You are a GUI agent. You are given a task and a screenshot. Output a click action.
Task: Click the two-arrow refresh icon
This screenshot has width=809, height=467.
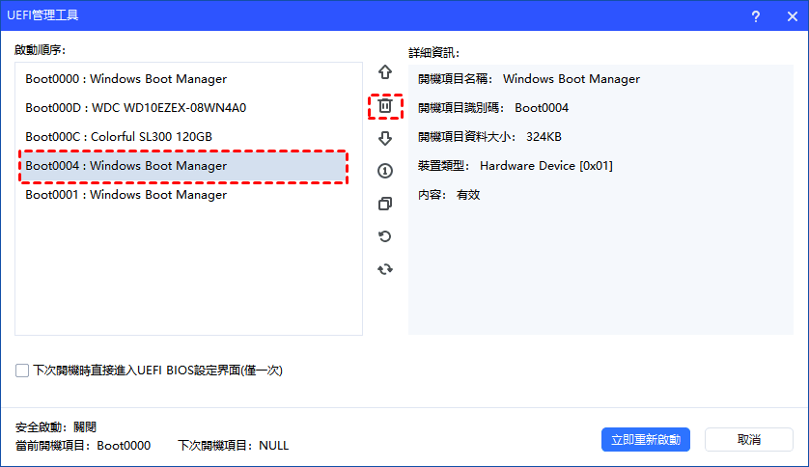pyautogui.click(x=385, y=269)
